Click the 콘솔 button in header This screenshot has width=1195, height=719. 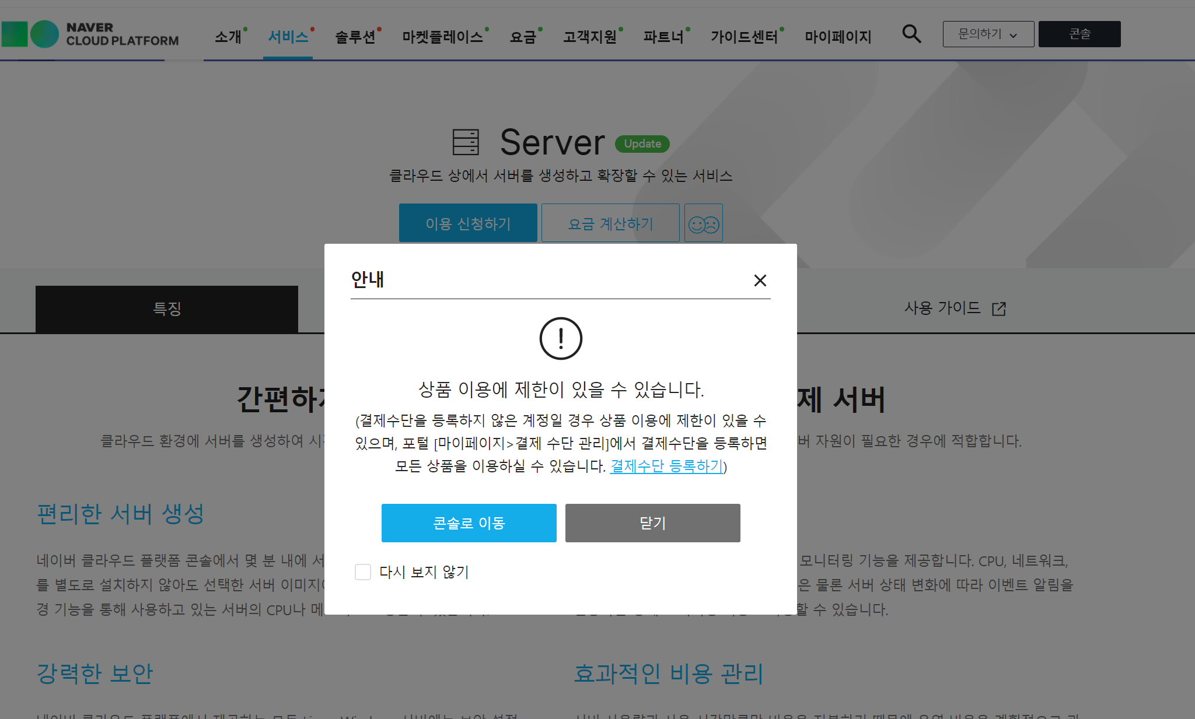pos(1079,34)
